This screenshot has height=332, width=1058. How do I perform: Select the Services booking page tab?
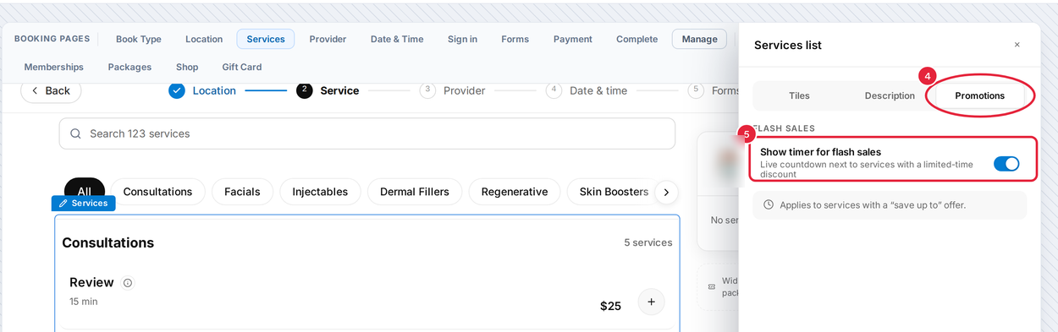pos(266,39)
